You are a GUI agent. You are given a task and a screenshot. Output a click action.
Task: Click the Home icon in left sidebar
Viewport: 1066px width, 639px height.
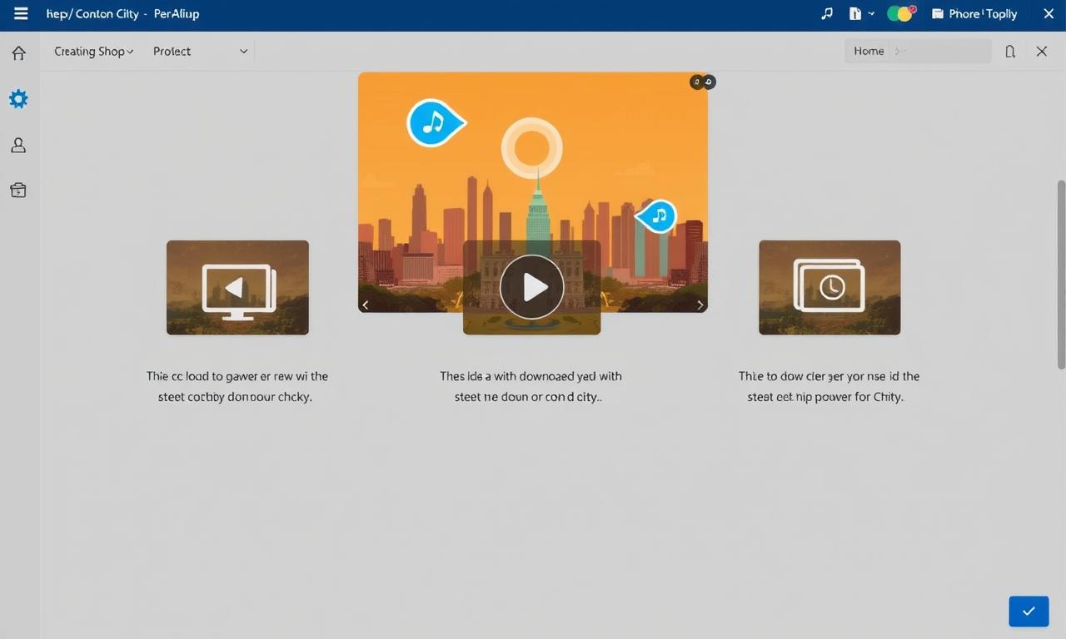(18, 53)
